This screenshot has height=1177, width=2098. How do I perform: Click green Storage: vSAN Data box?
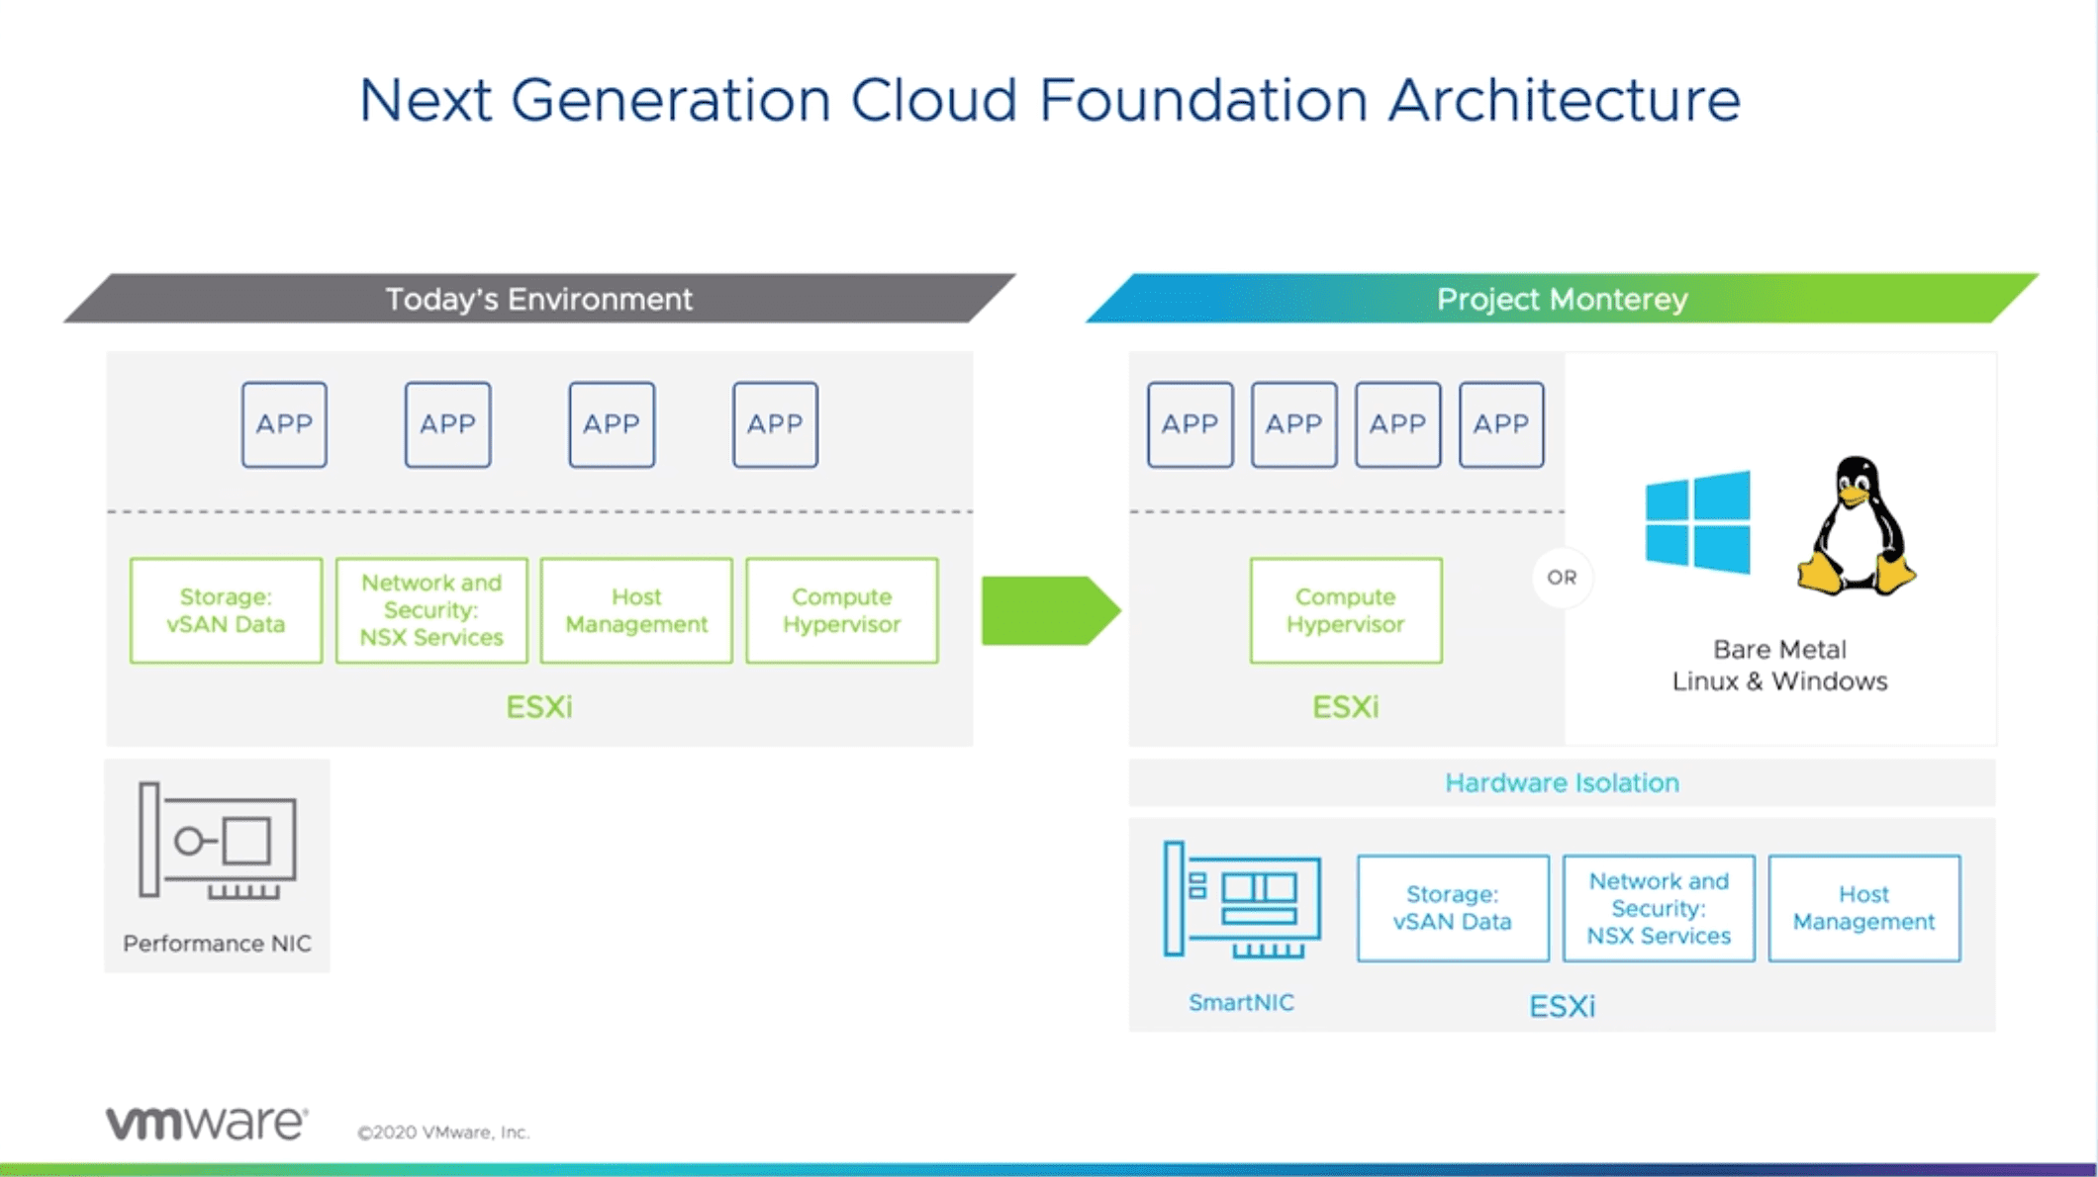click(x=226, y=610)
